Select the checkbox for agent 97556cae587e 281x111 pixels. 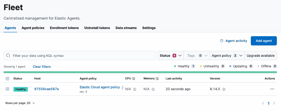pyautogui.click(x=7, y=89)
